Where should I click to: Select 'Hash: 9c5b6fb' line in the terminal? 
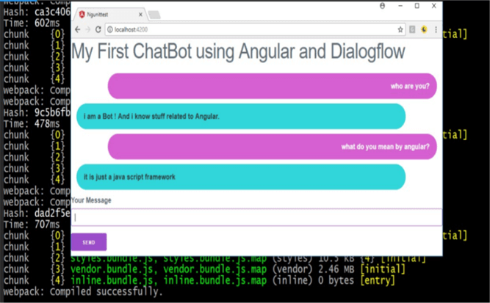[x=37, y=112]
